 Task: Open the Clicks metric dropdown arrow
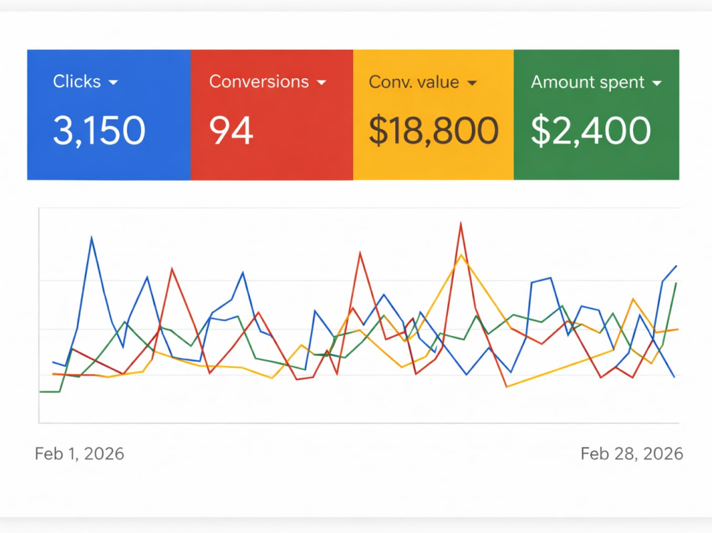click(x=113, y=83)
